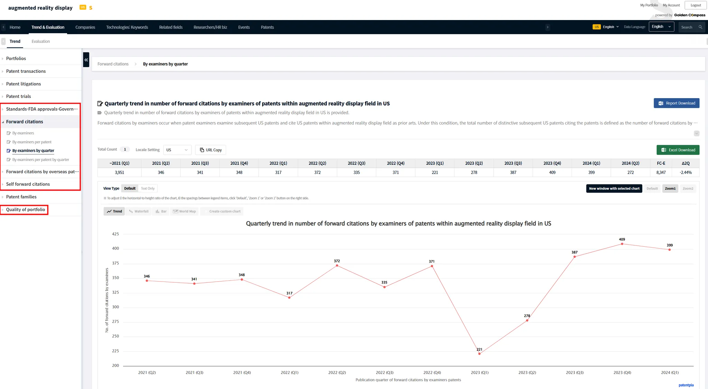This screenshot has width=708, height=389.
Task: Expand the description text chevron
Action: [x=696, y=134]
